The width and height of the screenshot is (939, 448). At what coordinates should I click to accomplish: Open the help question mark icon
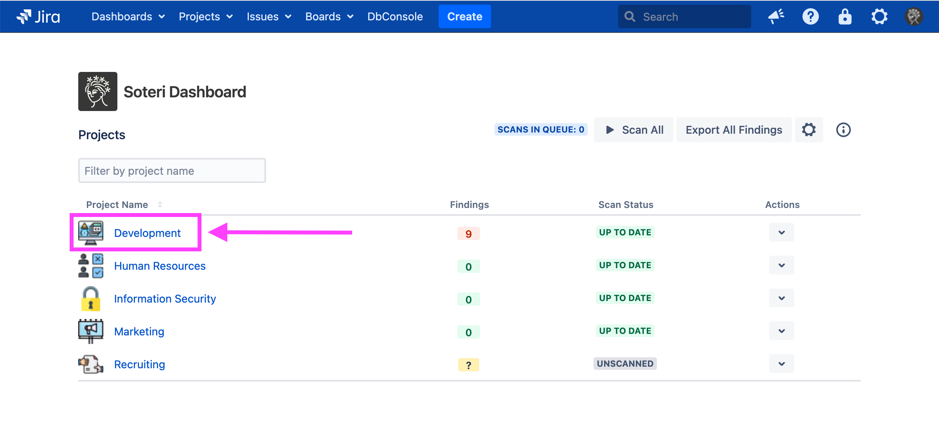tap(810, 16)
